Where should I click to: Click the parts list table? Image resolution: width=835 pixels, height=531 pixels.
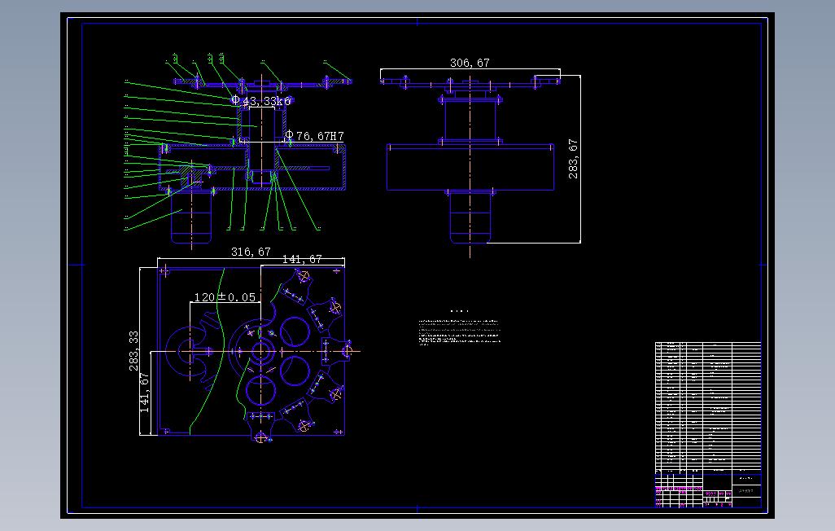tap(708, 407)
